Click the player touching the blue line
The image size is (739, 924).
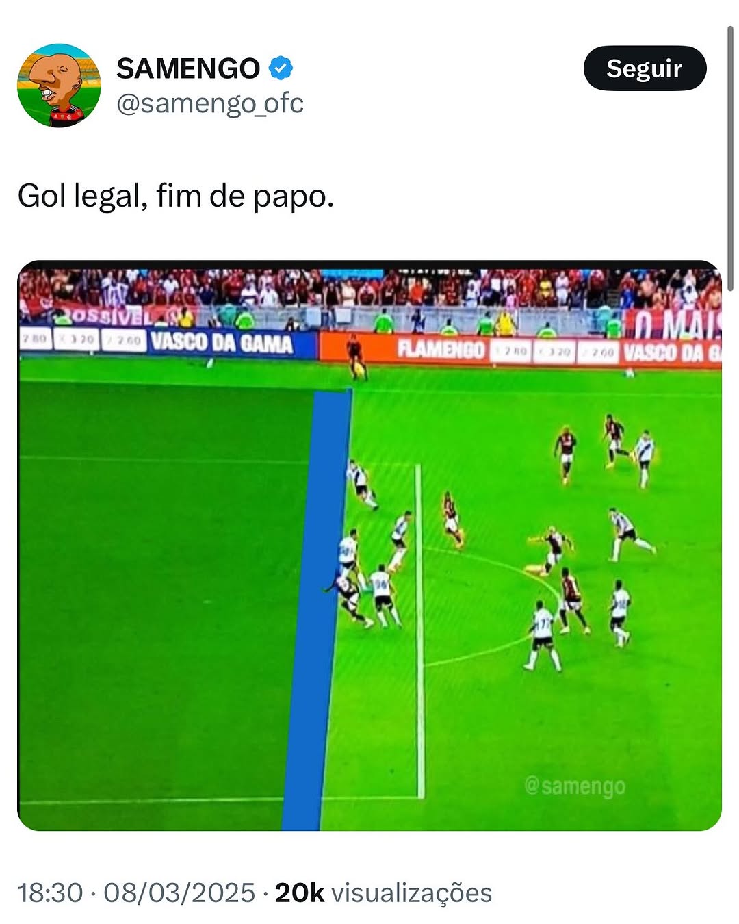348,599
